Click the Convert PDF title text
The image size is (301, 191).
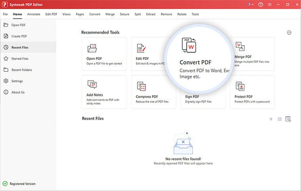(x=195, y=62)
